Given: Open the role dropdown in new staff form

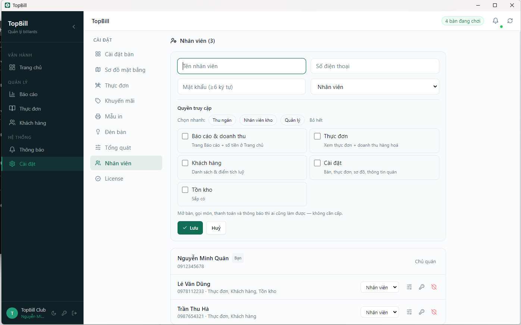Looking at the screenshot, I should tap(375, 87).
